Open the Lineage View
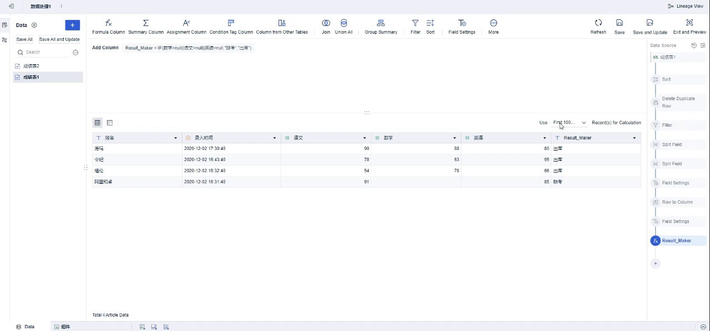The width and height of the screenshot is (710, 331). click(x=686, y=6)
